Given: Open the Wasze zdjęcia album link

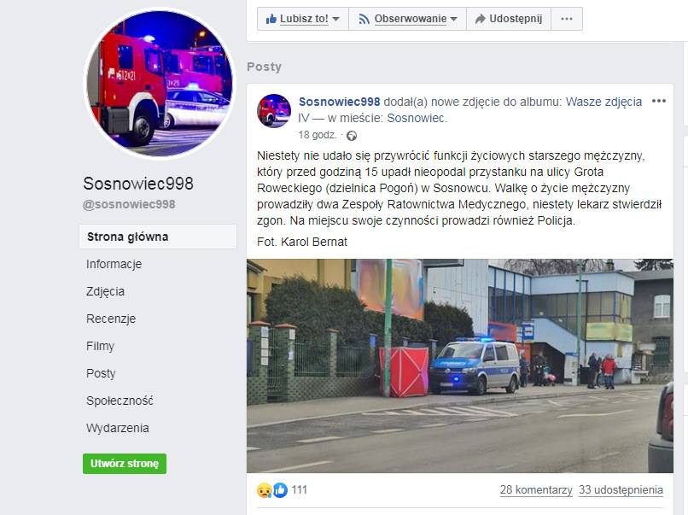Looking at the screenshot, I should click(x=603, y=102).
